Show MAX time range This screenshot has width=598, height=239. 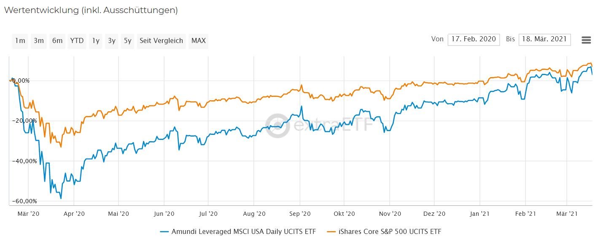(198, 41)
